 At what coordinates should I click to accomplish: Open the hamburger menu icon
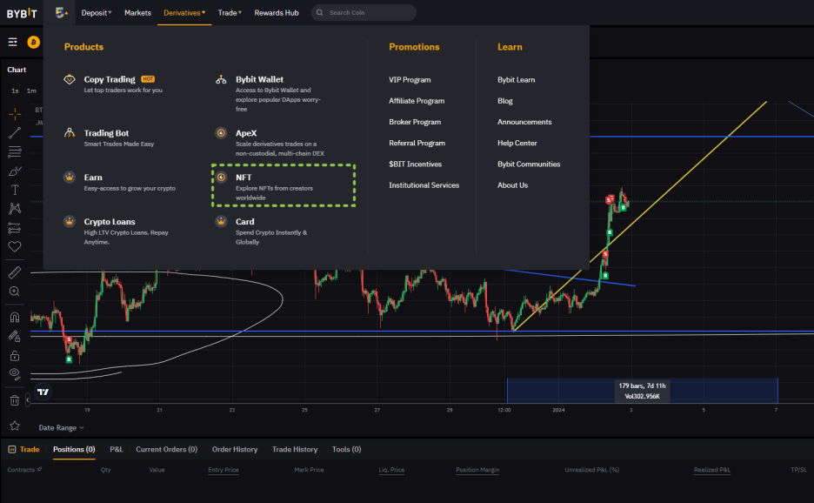[x=12, y=42]
